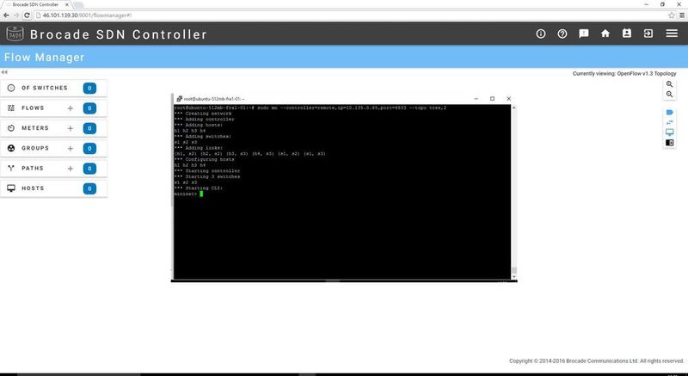Toggle link direction arrows icon
The height and width of the screenshot is (376, 688).
coord(670,122)
